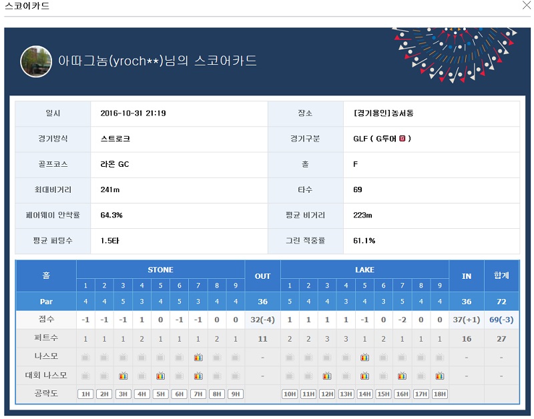The height and width of the screenshot is (419, 534).
Task: Open 대회 나스모 video for STONE hole 7
Action: pyautogui.click(x=198, y=376)
